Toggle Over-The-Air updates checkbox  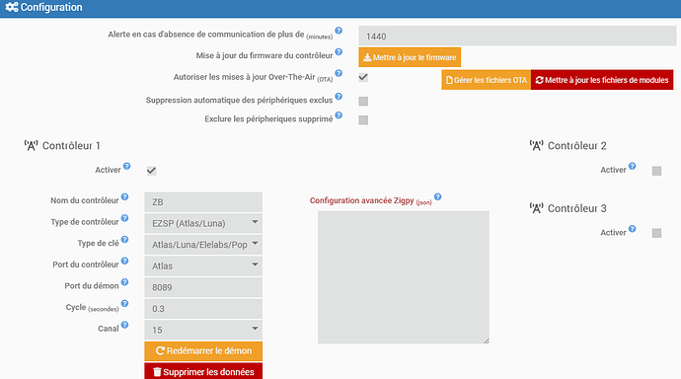coord(363,77)
